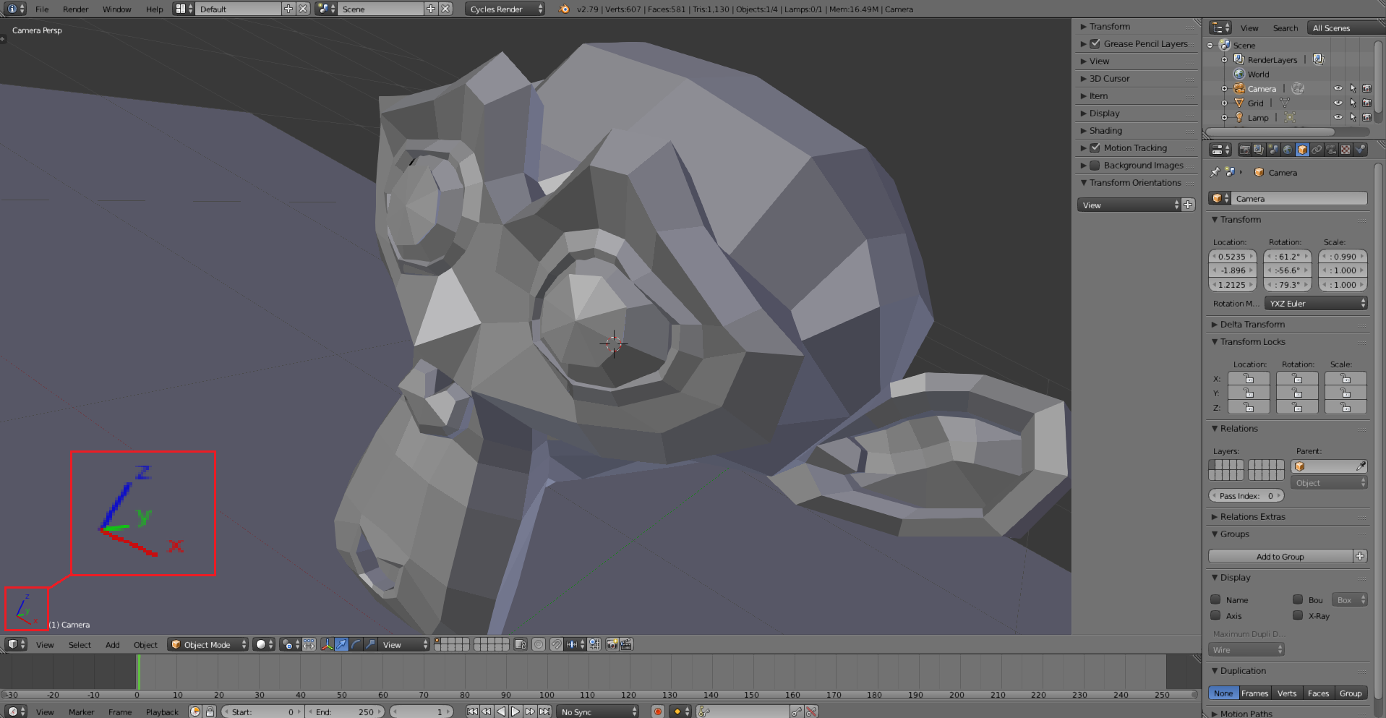Open the YXZ Euler rotation mode dropdown
This screenshot has height=718, width=1386.
pyautogui.click(x=1316, y=303)
